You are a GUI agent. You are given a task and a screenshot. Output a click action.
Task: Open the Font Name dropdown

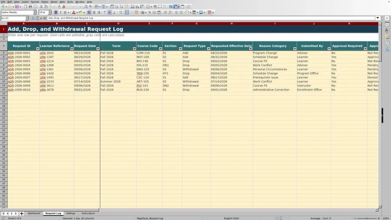(35, 12)
